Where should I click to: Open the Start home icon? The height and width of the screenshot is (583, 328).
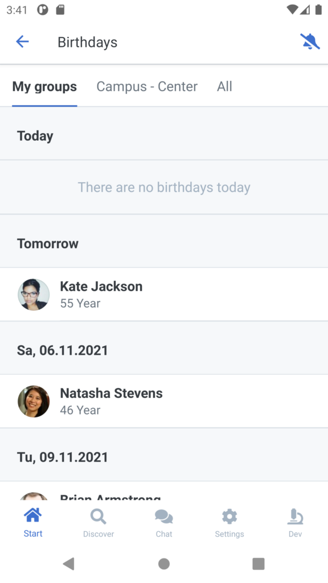point(32,516)
